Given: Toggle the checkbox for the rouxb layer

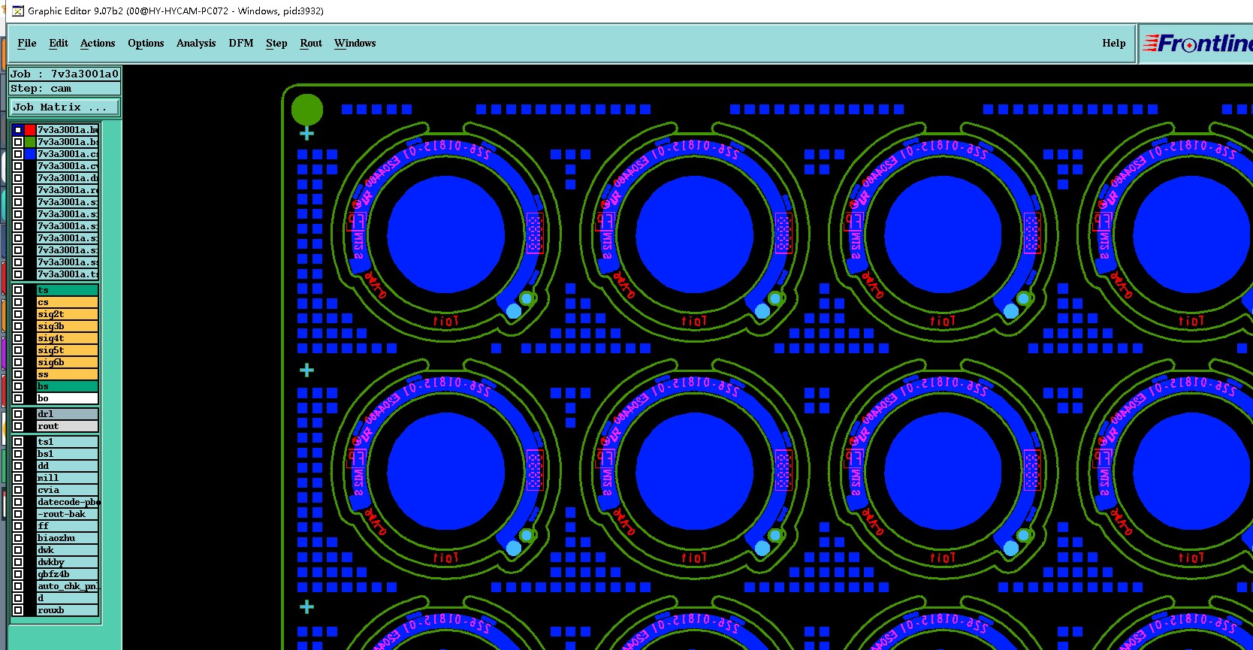Looking at the screenshot, I should 18,610.
